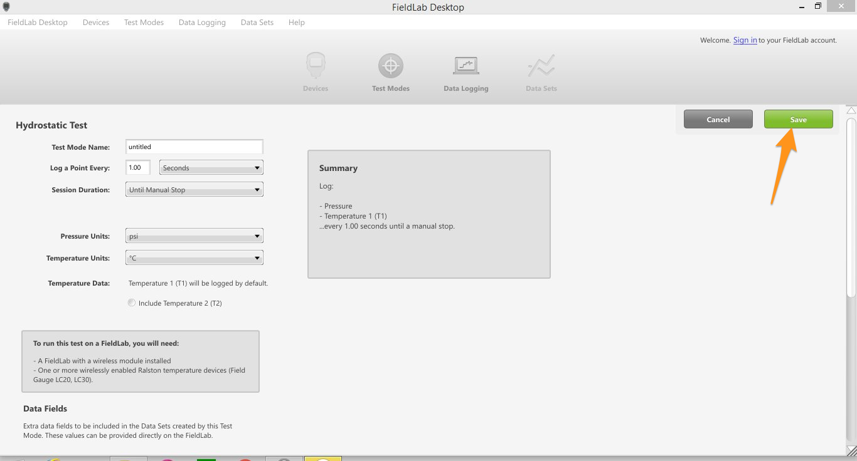Click the Test Mode Name field

click(194, 147)
